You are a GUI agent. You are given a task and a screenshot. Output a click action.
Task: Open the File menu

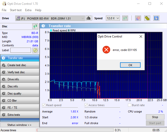click(4, 10)
